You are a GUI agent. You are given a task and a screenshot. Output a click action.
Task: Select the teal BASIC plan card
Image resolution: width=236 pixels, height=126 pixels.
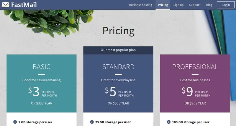42,83
